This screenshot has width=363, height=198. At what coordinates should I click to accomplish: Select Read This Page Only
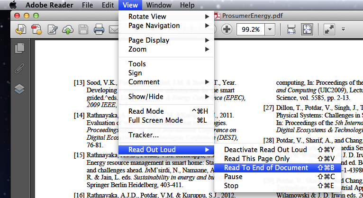click(x=278, y=159)
